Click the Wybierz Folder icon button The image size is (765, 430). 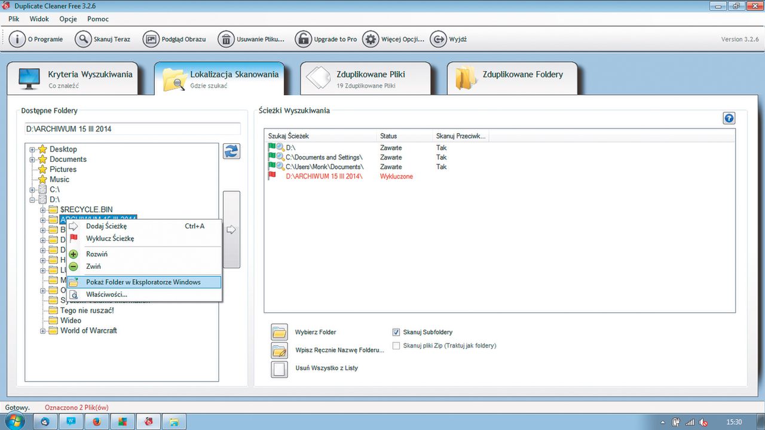(x=280, y=332)
